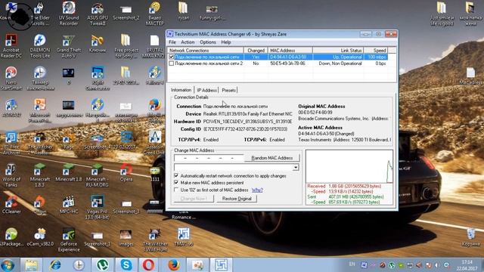This screenshot has width=484, height=272.
Task: Open Microsoft PowerPoint desktop icon
Action: point(40,111)
